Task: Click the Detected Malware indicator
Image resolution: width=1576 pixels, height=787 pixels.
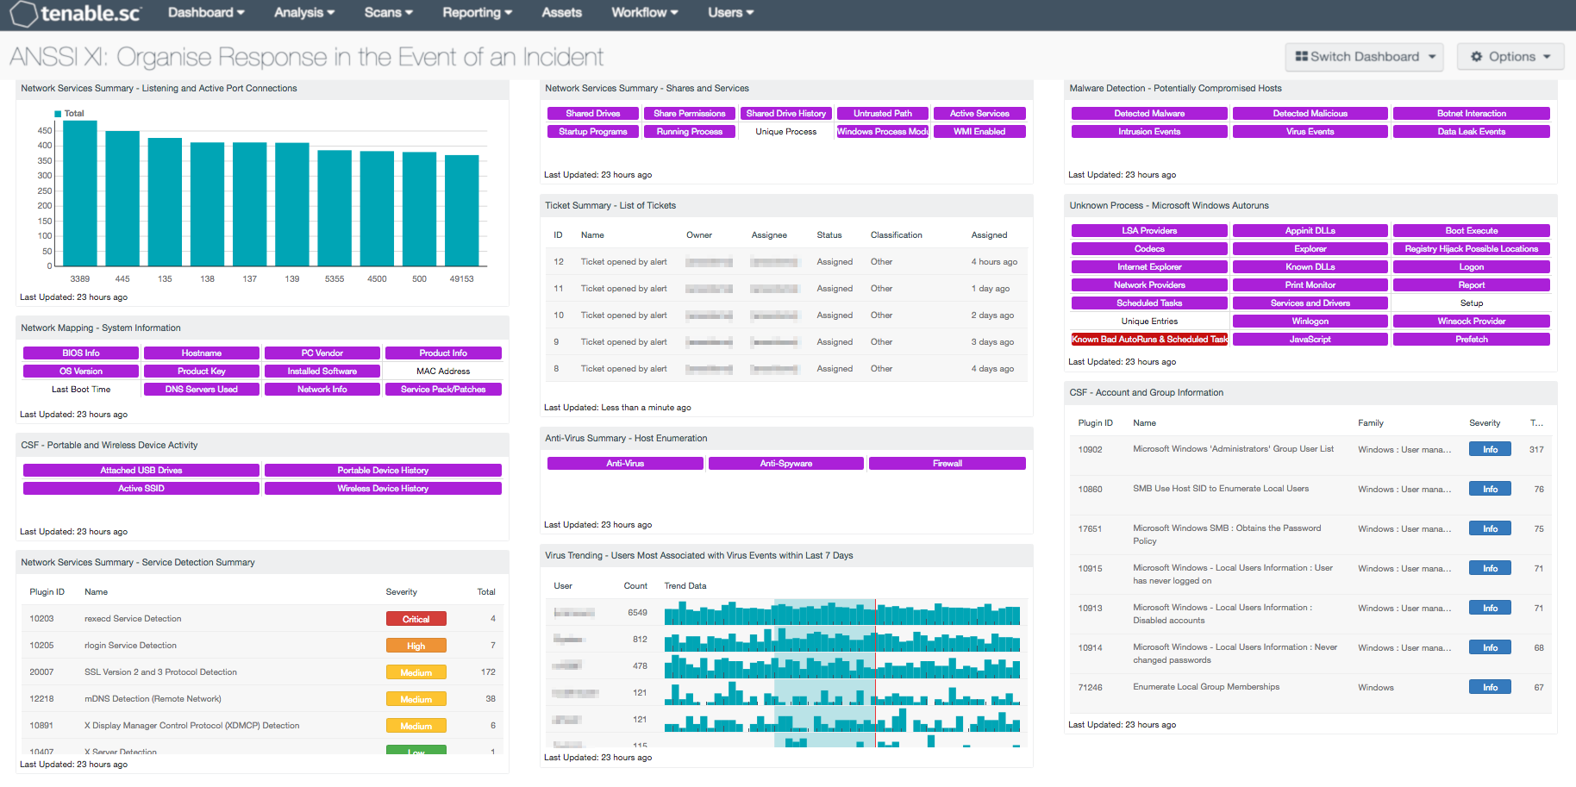Action: pyautogui.click(x=1149, y=114)
